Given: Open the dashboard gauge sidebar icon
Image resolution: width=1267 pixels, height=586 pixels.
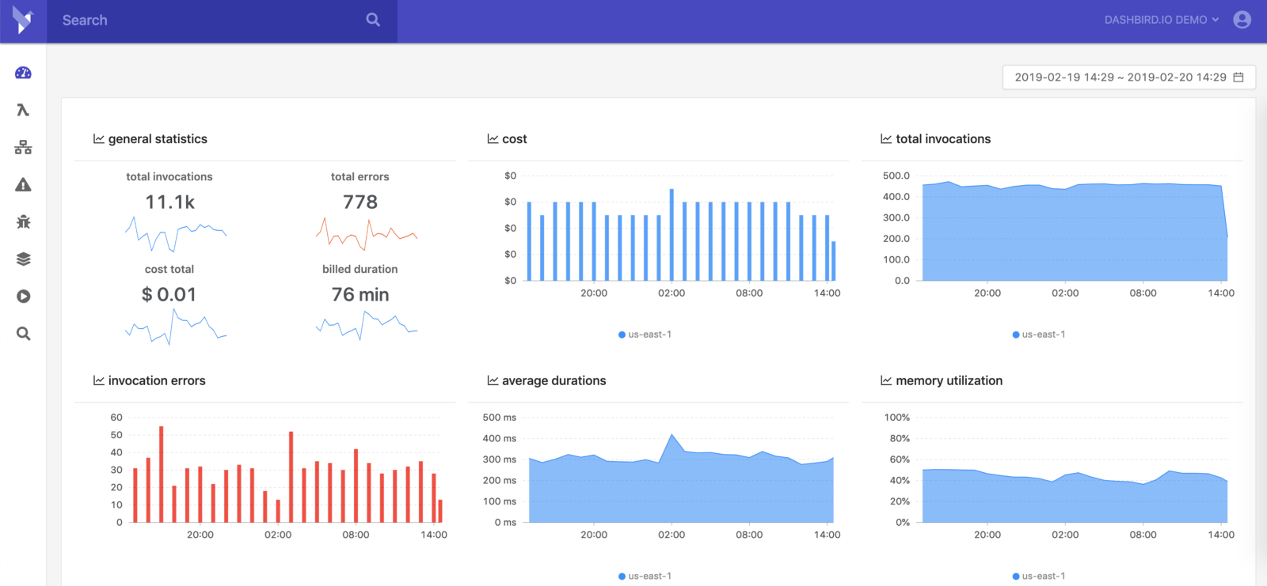Looking at the screenshot, I should point(23,73).
